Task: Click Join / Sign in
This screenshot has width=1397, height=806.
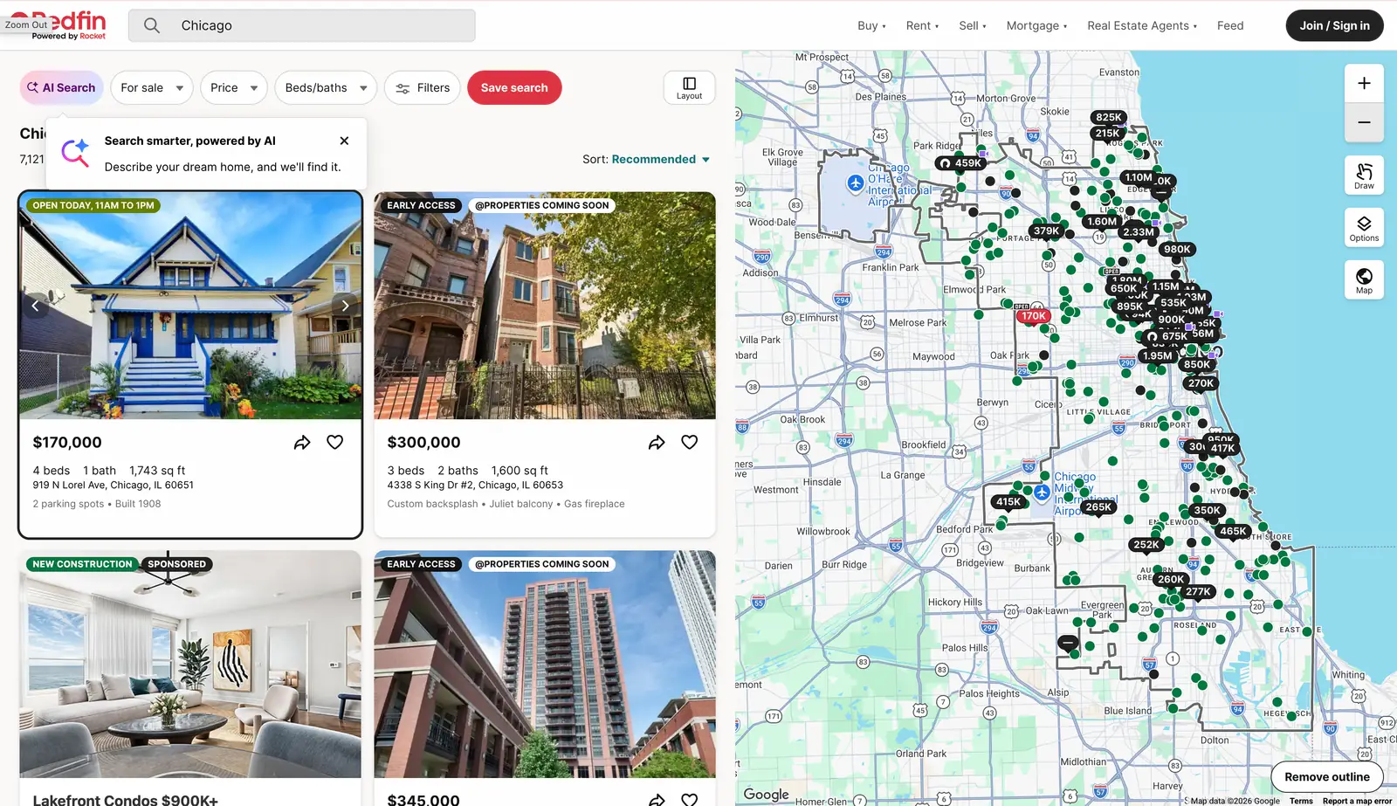Action: click(x=1334, y=25)
